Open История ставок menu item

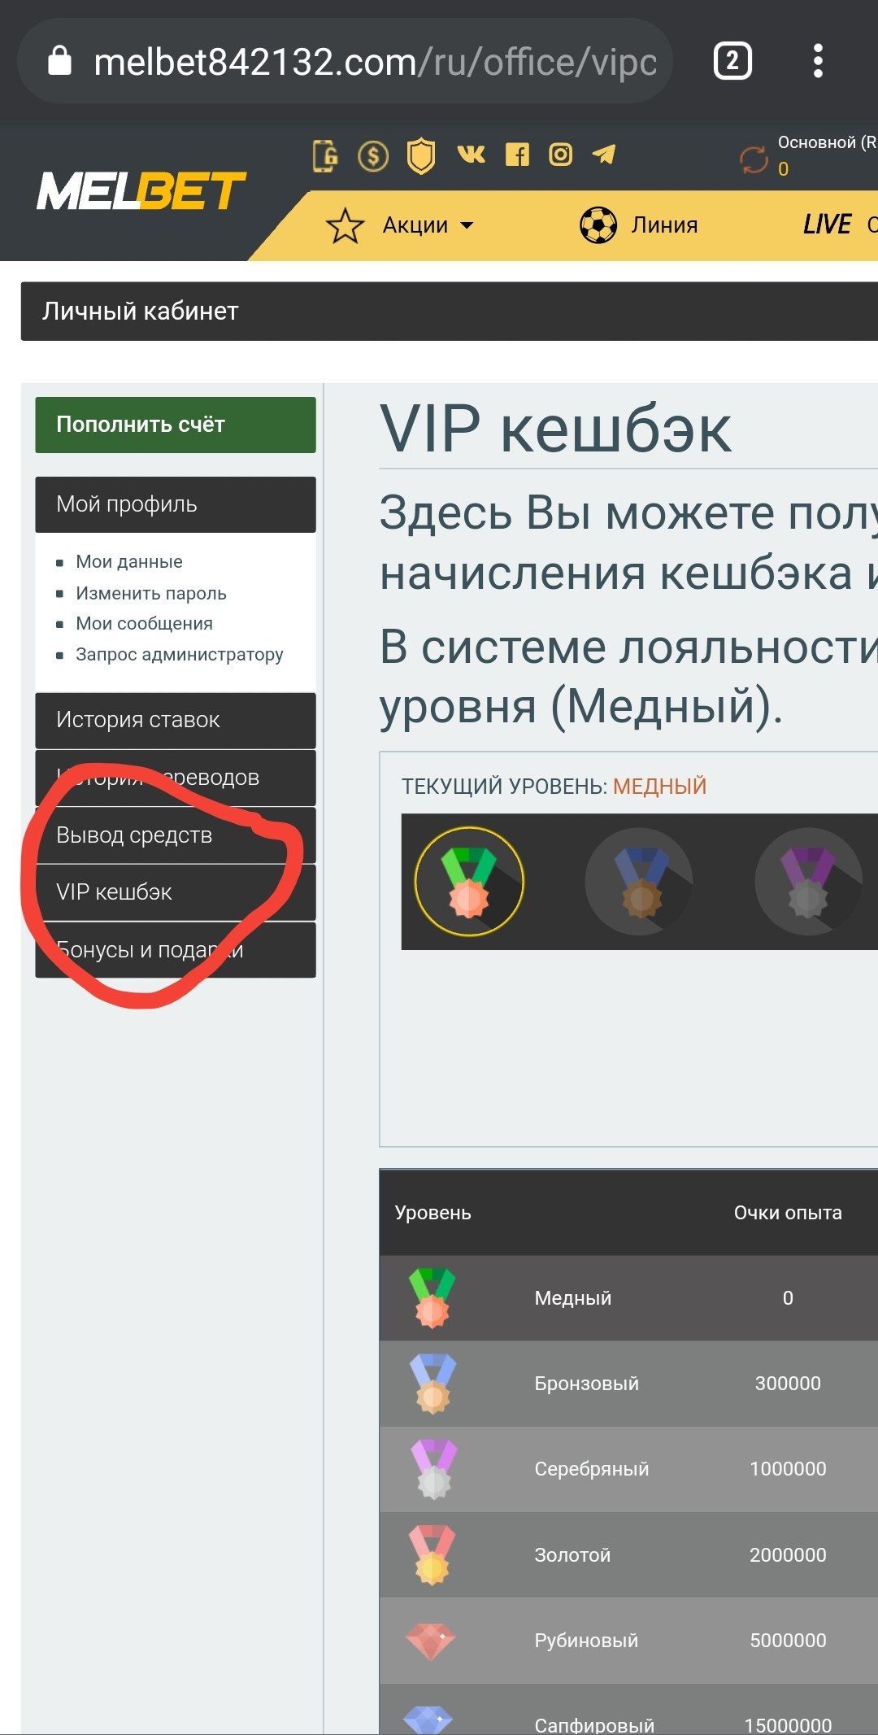[176, 721]
